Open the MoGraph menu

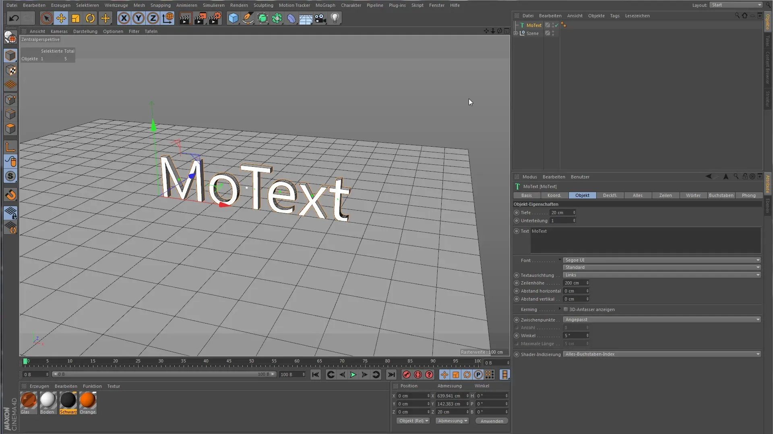(325, 5)
